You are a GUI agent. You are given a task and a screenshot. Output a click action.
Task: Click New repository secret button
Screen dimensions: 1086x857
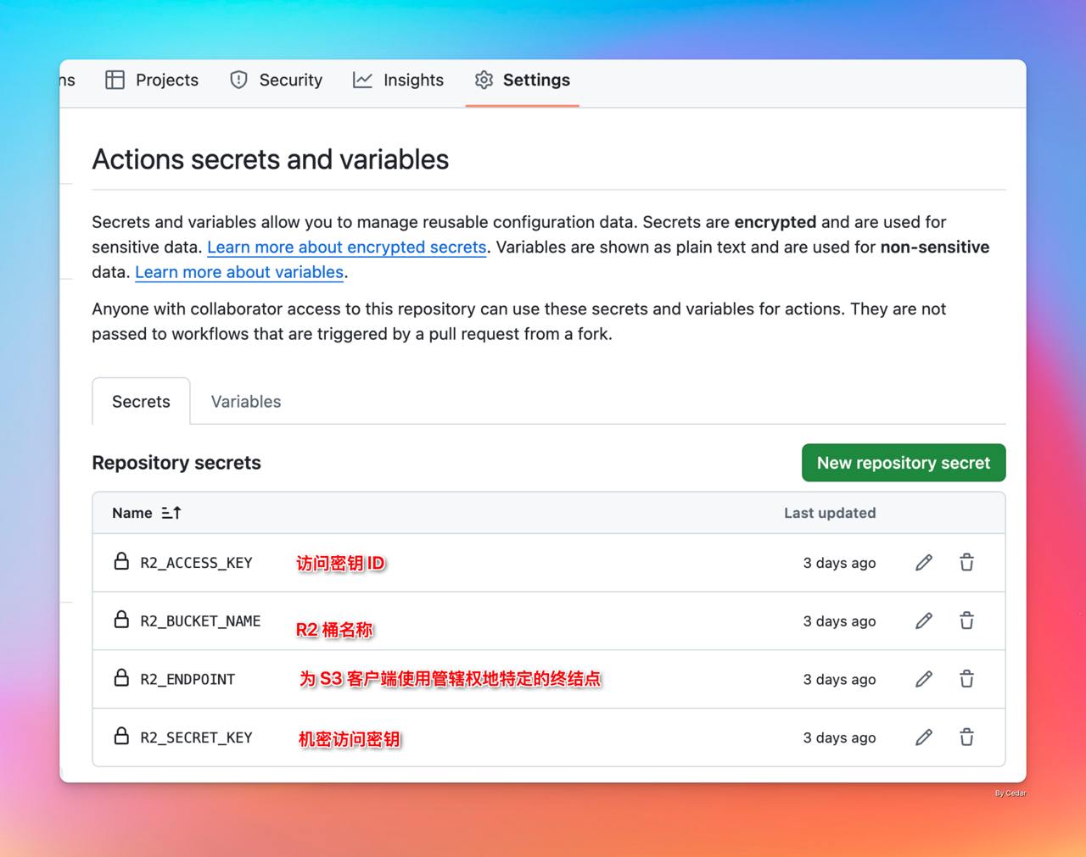[904, 463]
